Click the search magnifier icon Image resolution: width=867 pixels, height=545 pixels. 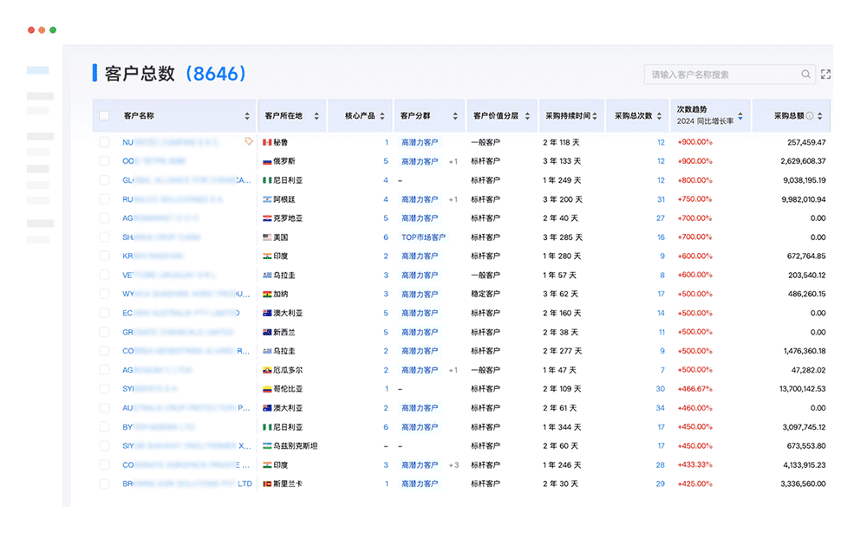(805, 75)
